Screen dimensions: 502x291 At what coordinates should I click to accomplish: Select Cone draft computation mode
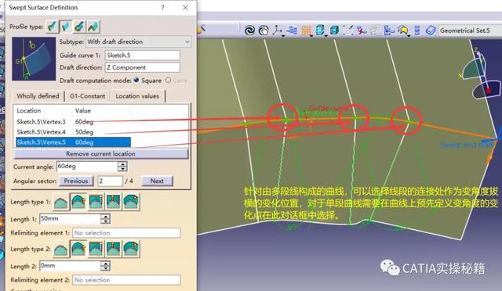168,80
